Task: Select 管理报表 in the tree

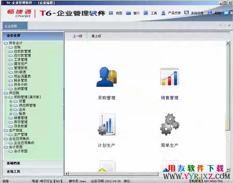Action: 21,68
